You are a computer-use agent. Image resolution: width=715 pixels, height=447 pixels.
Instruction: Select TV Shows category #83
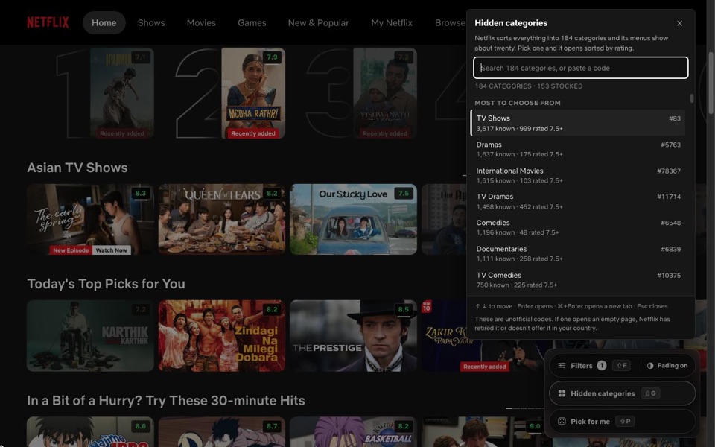point(578,123)
